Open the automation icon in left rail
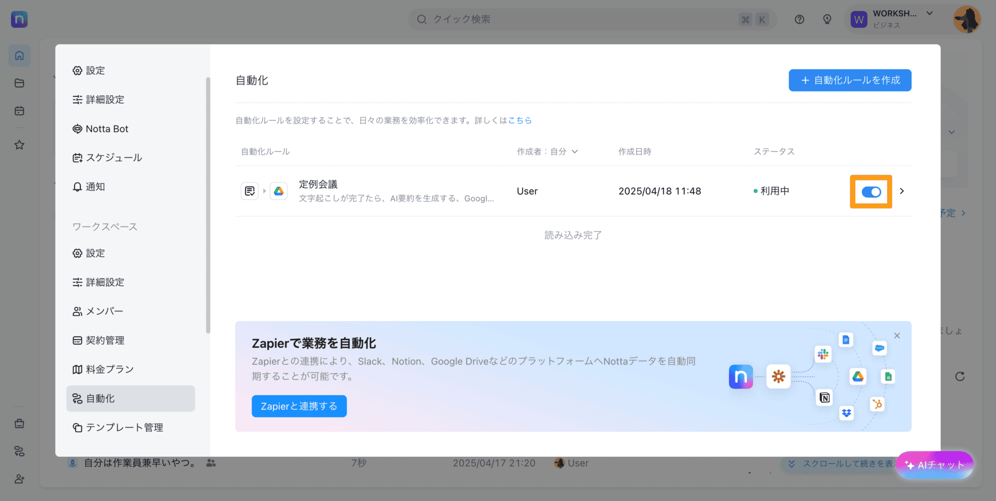The image size is (996, 501). [x=19, y=451]
